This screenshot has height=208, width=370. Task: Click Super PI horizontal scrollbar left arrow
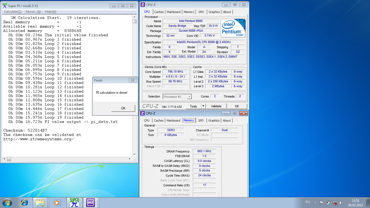point(5,159)
